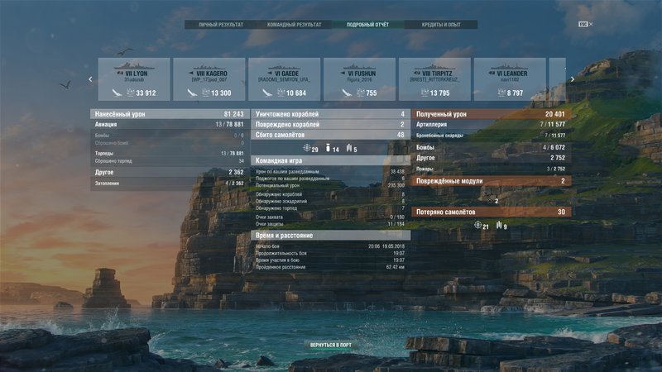
Task: Click the Бомбы row showing 4 / 6 072
Action: pos(492,147)
